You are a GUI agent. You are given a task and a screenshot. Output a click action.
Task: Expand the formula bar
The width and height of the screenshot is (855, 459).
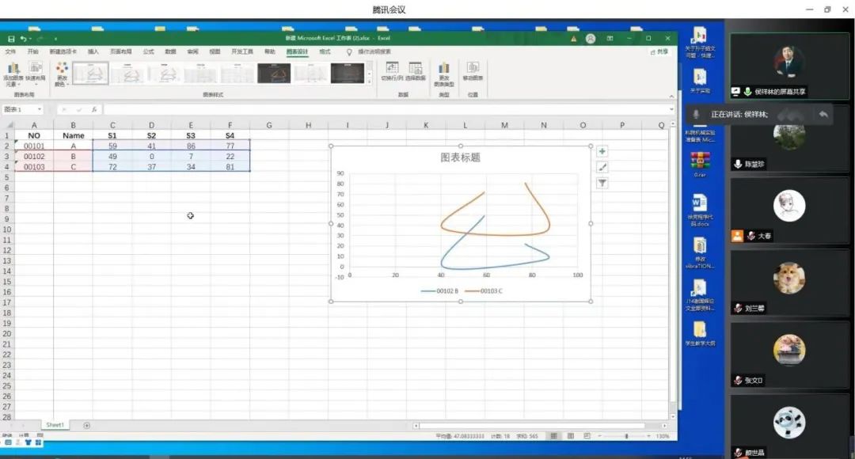tap(672, 110)
